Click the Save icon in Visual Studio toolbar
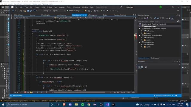The image size is (191, 107). pos(28,11)
